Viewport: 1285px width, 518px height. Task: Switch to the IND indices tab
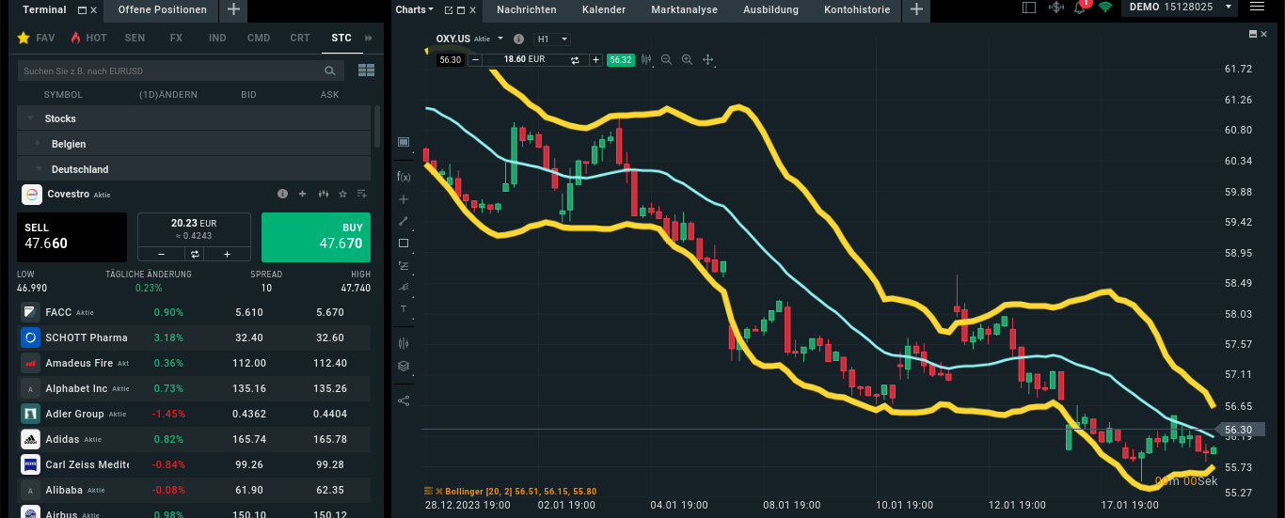[x=217, y=38]
